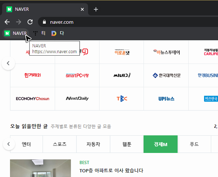Close the NAVER browser tab
The image size is (218, 177).
pos(82,9)
